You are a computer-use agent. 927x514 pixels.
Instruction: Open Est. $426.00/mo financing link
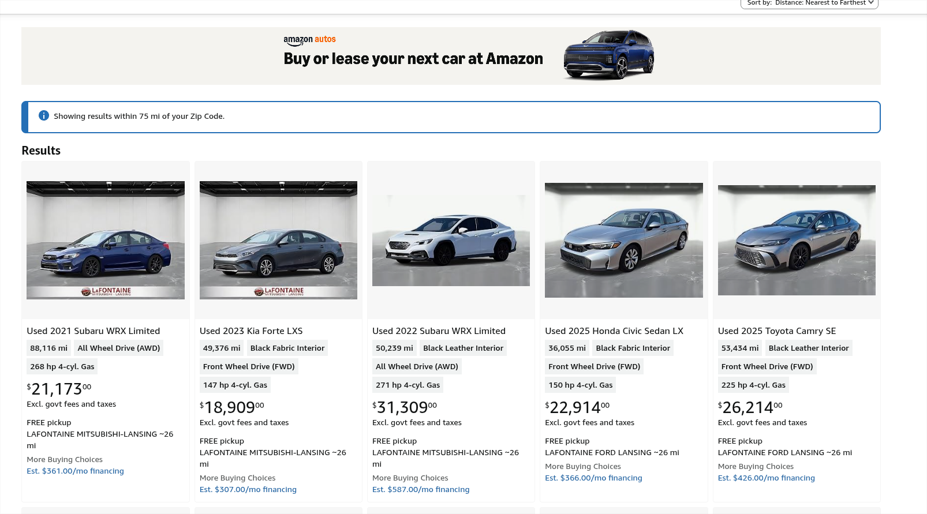pos(767,478)
